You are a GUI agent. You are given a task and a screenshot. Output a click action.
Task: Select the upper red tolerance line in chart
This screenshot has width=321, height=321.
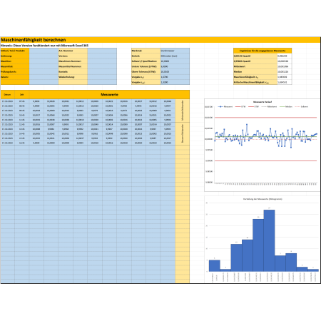[x=266, y=118]
